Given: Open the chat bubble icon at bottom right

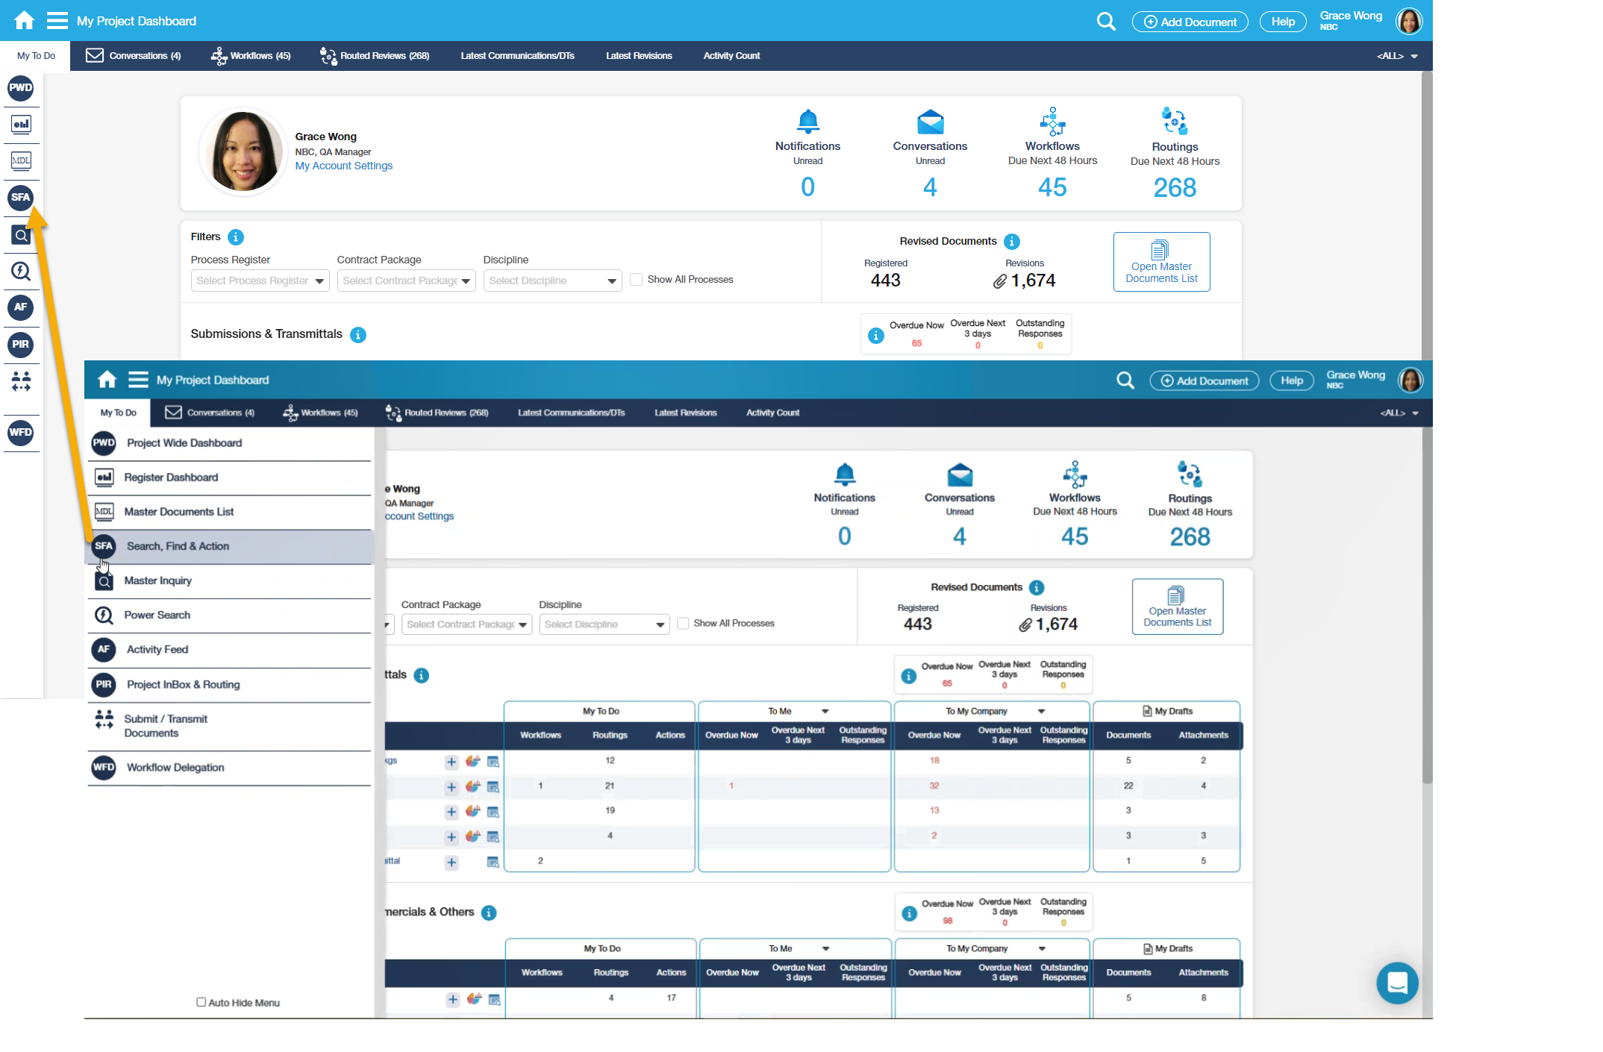Looking at the screenshot, I should click(x=1397, y=983).
